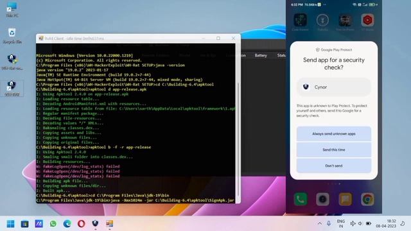Tap the Cynor app entry
The height and width of the screenshot is (231, 411).
334,87
